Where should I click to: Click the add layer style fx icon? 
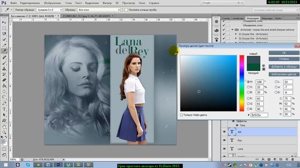(x=263, y=159)
